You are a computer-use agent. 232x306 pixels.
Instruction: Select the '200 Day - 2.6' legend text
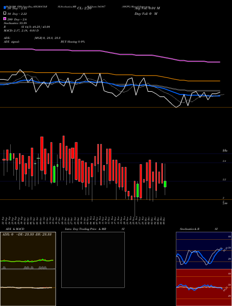coord(17,19)
